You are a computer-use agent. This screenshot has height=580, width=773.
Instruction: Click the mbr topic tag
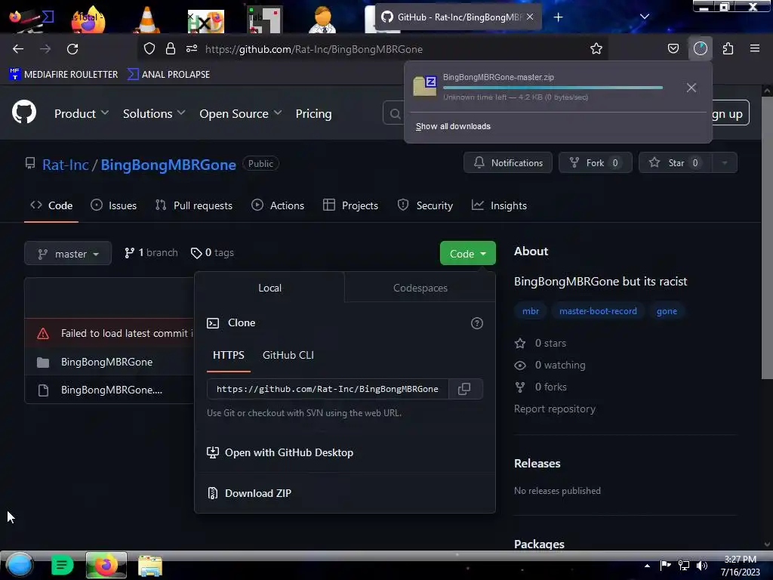pyautogui.click(x=531, y=310)
